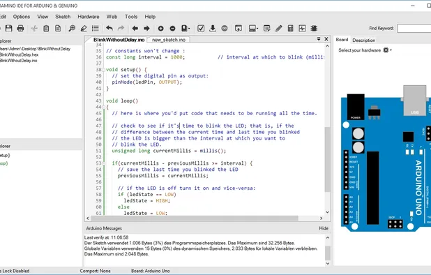This screenshot has height=275, width=431.
Task: Click the window-with-arrow icon in toolbar
Action: 239,29
